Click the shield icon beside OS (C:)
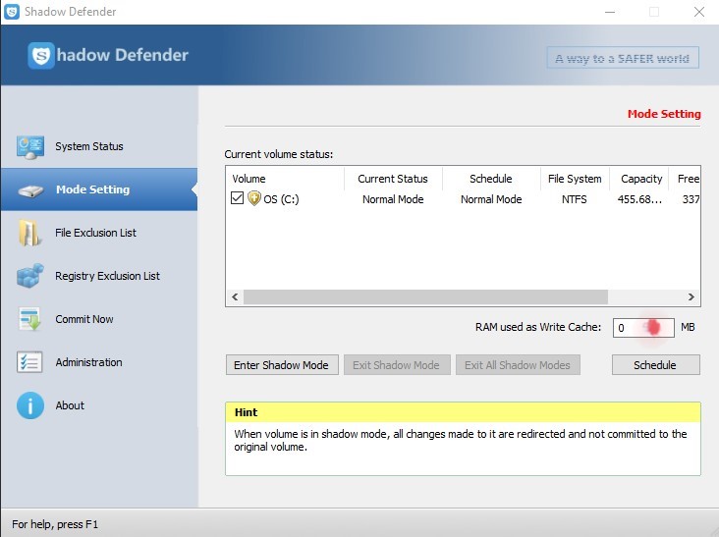The width and height of the screenshot is (719, 537). [253, 198]
